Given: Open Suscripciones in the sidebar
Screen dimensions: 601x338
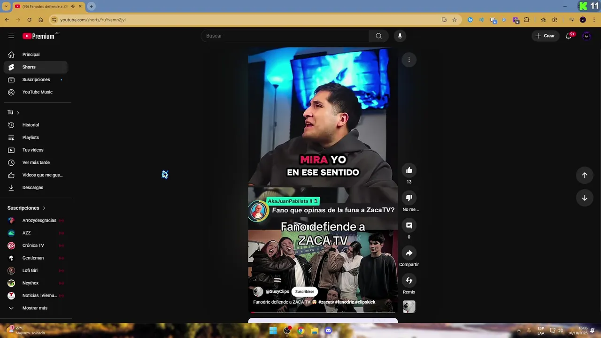Looking at the screenshot, I should [36, 80].
